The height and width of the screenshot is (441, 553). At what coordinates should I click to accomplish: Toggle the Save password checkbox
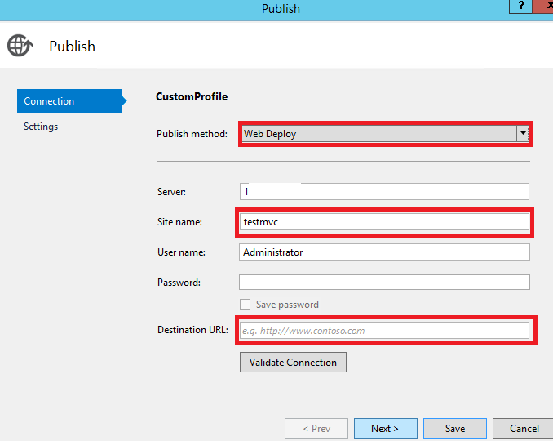pos(245,305)
